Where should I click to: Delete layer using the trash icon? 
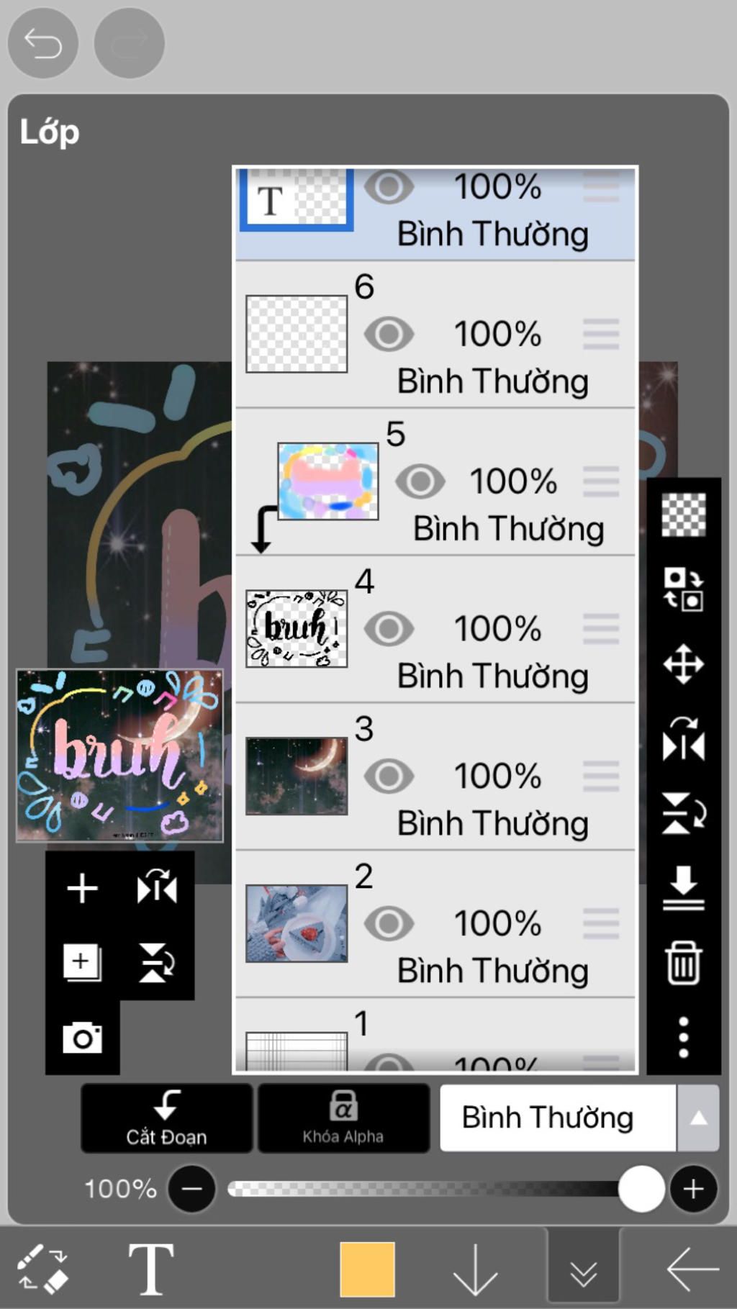683,962
